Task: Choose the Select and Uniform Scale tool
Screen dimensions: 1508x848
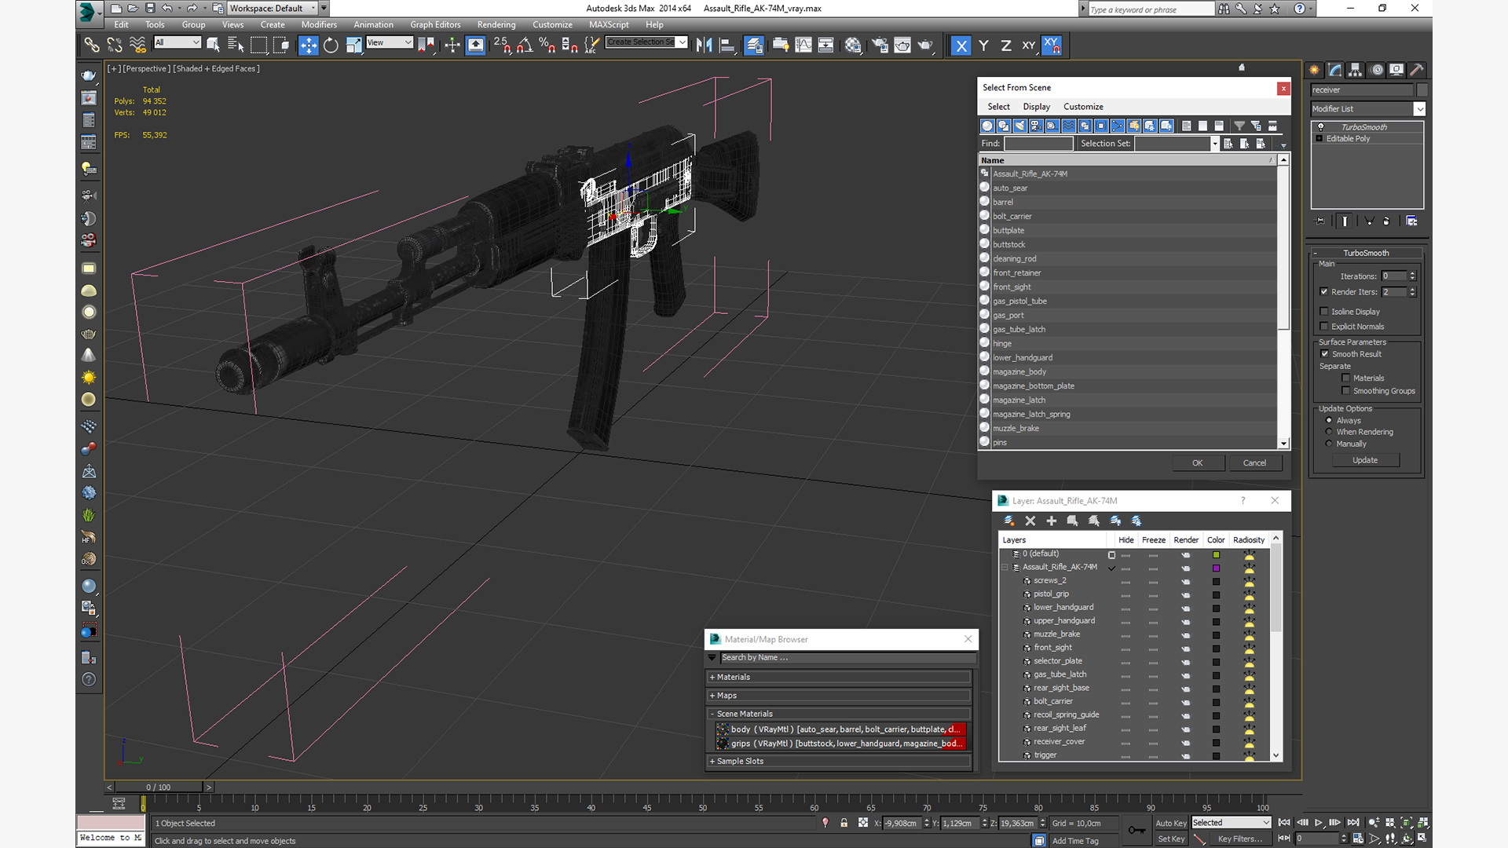Action: [x=353, y=46]
